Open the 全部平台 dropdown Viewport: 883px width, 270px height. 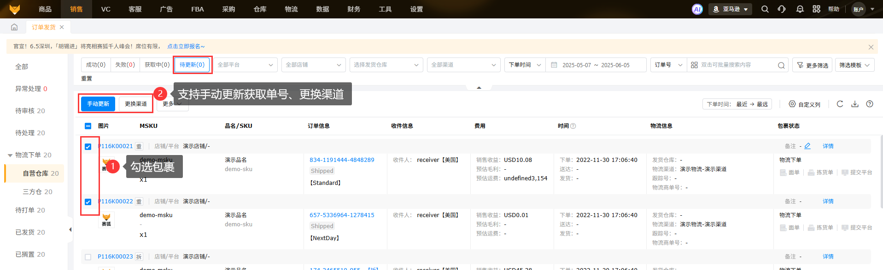click(x=245, y=65)
